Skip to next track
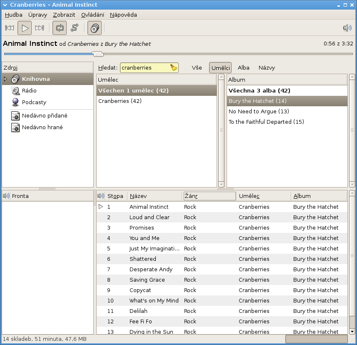This screenshot has height=345, width=357. coord(40,28)
